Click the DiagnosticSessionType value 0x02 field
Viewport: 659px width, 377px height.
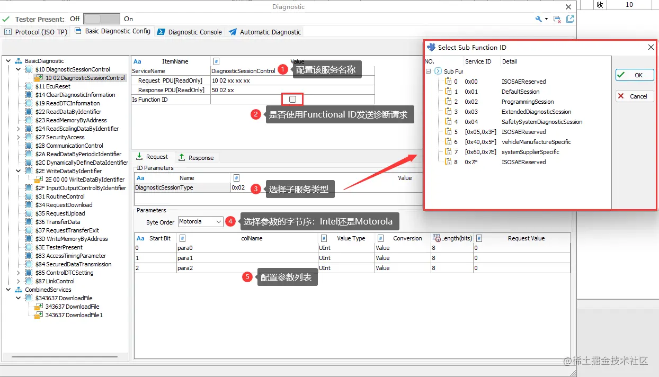[x=326, y=187]
